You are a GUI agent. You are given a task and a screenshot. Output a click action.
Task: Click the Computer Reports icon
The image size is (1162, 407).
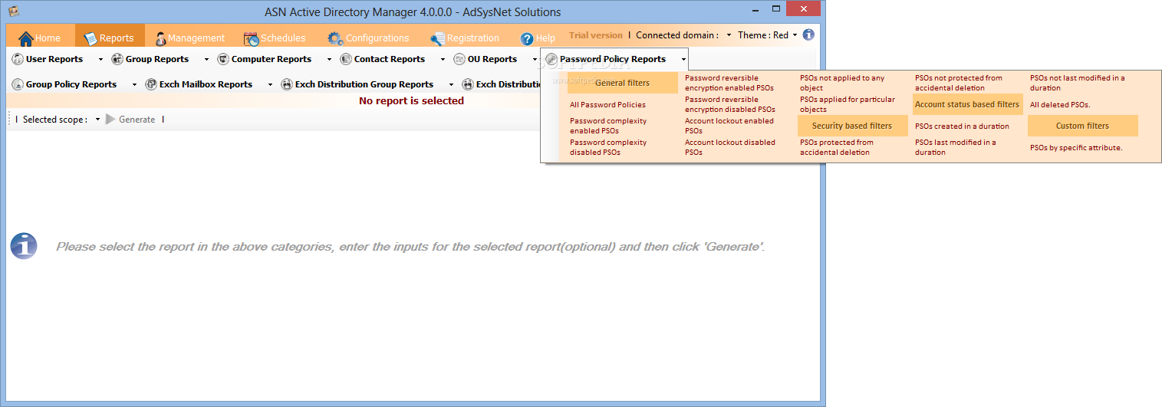click(x=223, y=59)
